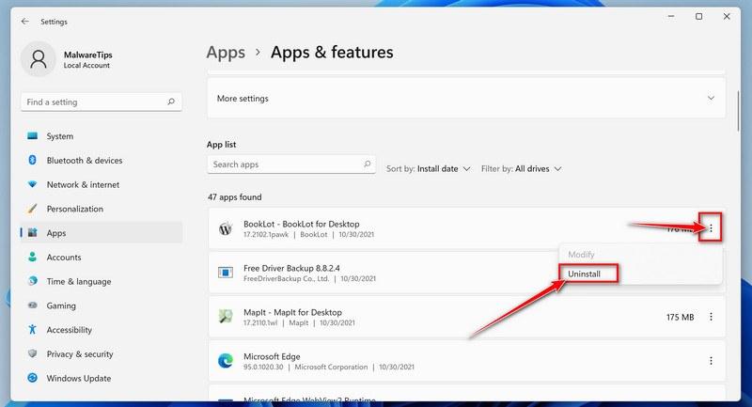The height and width of the screenshot is (407, 752).
Task: Click the Accessibility figure icon
Action: pos(32,329)
